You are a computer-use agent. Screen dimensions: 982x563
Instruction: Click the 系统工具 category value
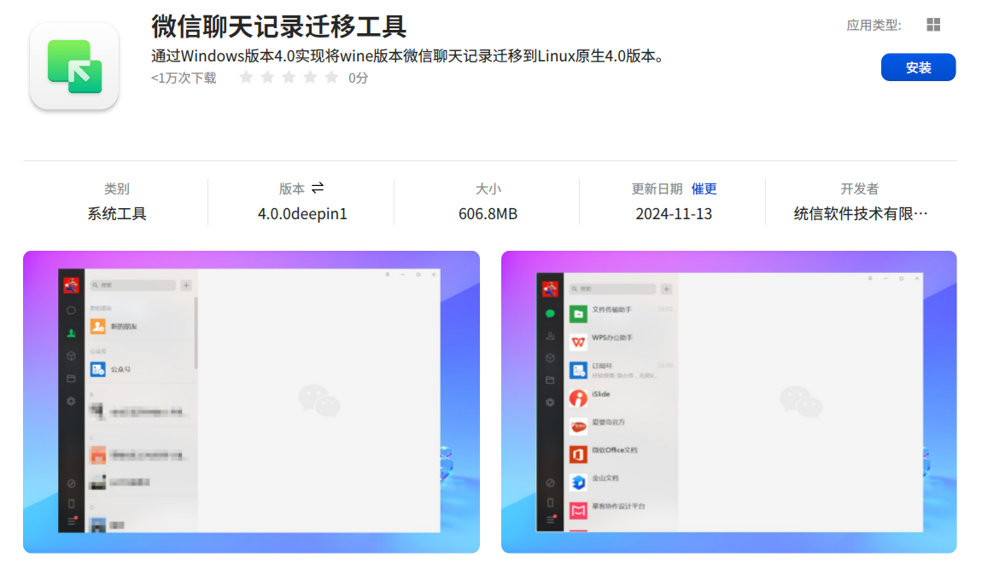point(116,214)
